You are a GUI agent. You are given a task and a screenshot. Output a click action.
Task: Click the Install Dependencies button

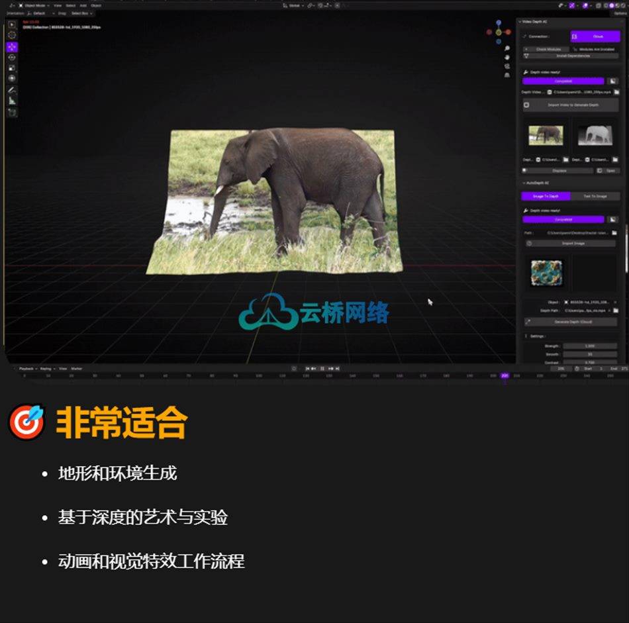tap(571, 56)
